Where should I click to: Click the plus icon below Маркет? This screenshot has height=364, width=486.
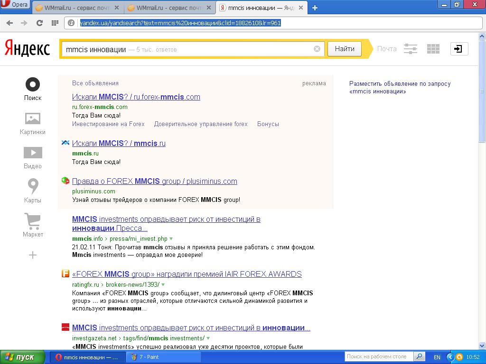click(33, 255)
